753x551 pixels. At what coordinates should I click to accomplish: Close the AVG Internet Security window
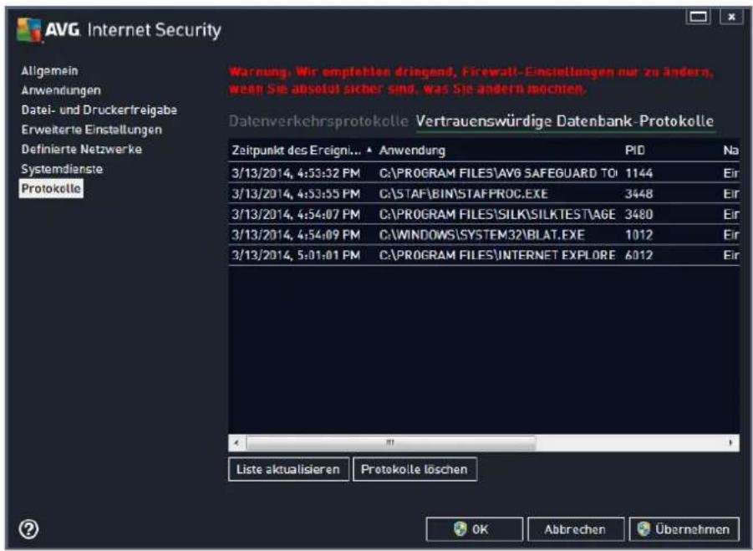click(x=731, y=17)
